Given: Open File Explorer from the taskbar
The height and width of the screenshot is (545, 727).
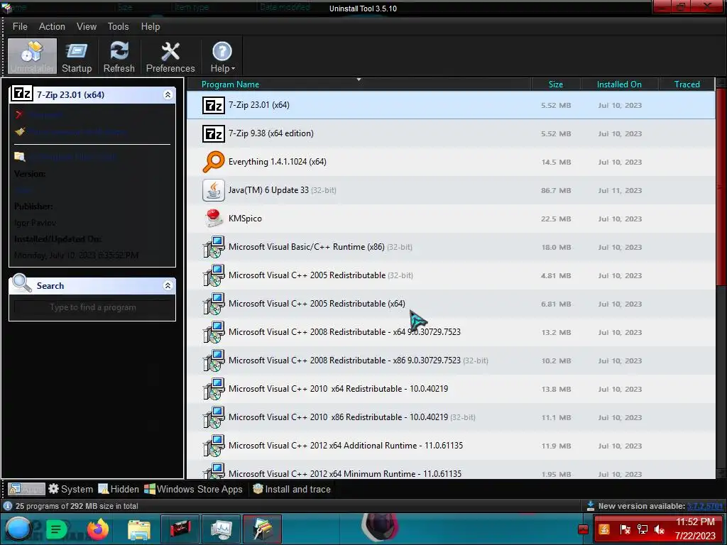Looking at the screenshot, I should point(138,529).
